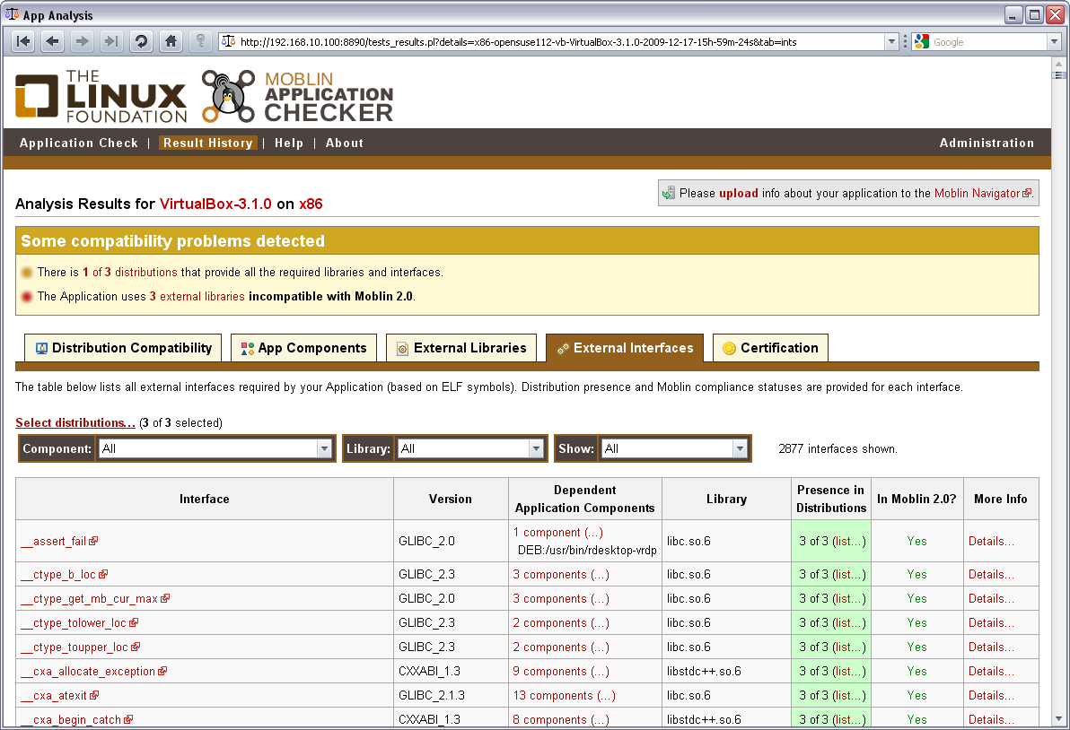Open Details... for __assert_fail row
This screenshot has width=1070, height=730.
pos(991,541)
